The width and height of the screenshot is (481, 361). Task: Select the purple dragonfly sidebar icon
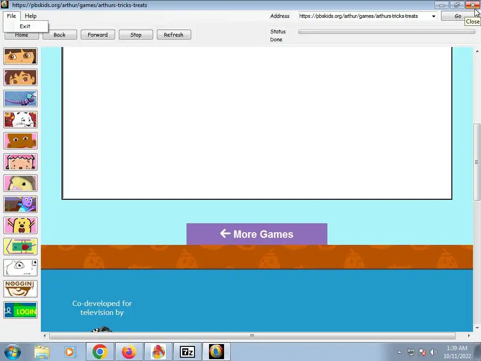point(21,99)
